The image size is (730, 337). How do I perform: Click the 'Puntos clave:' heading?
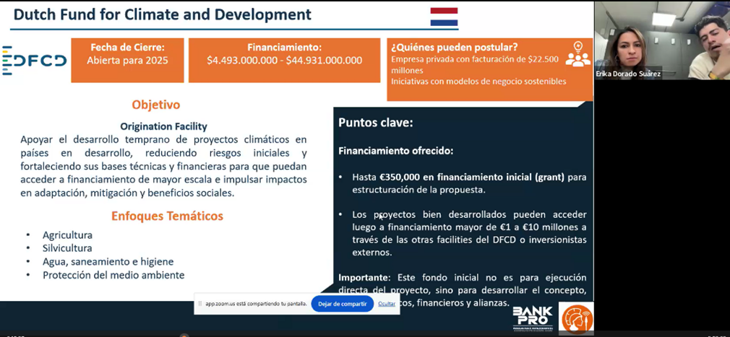(x=375, y=123)
